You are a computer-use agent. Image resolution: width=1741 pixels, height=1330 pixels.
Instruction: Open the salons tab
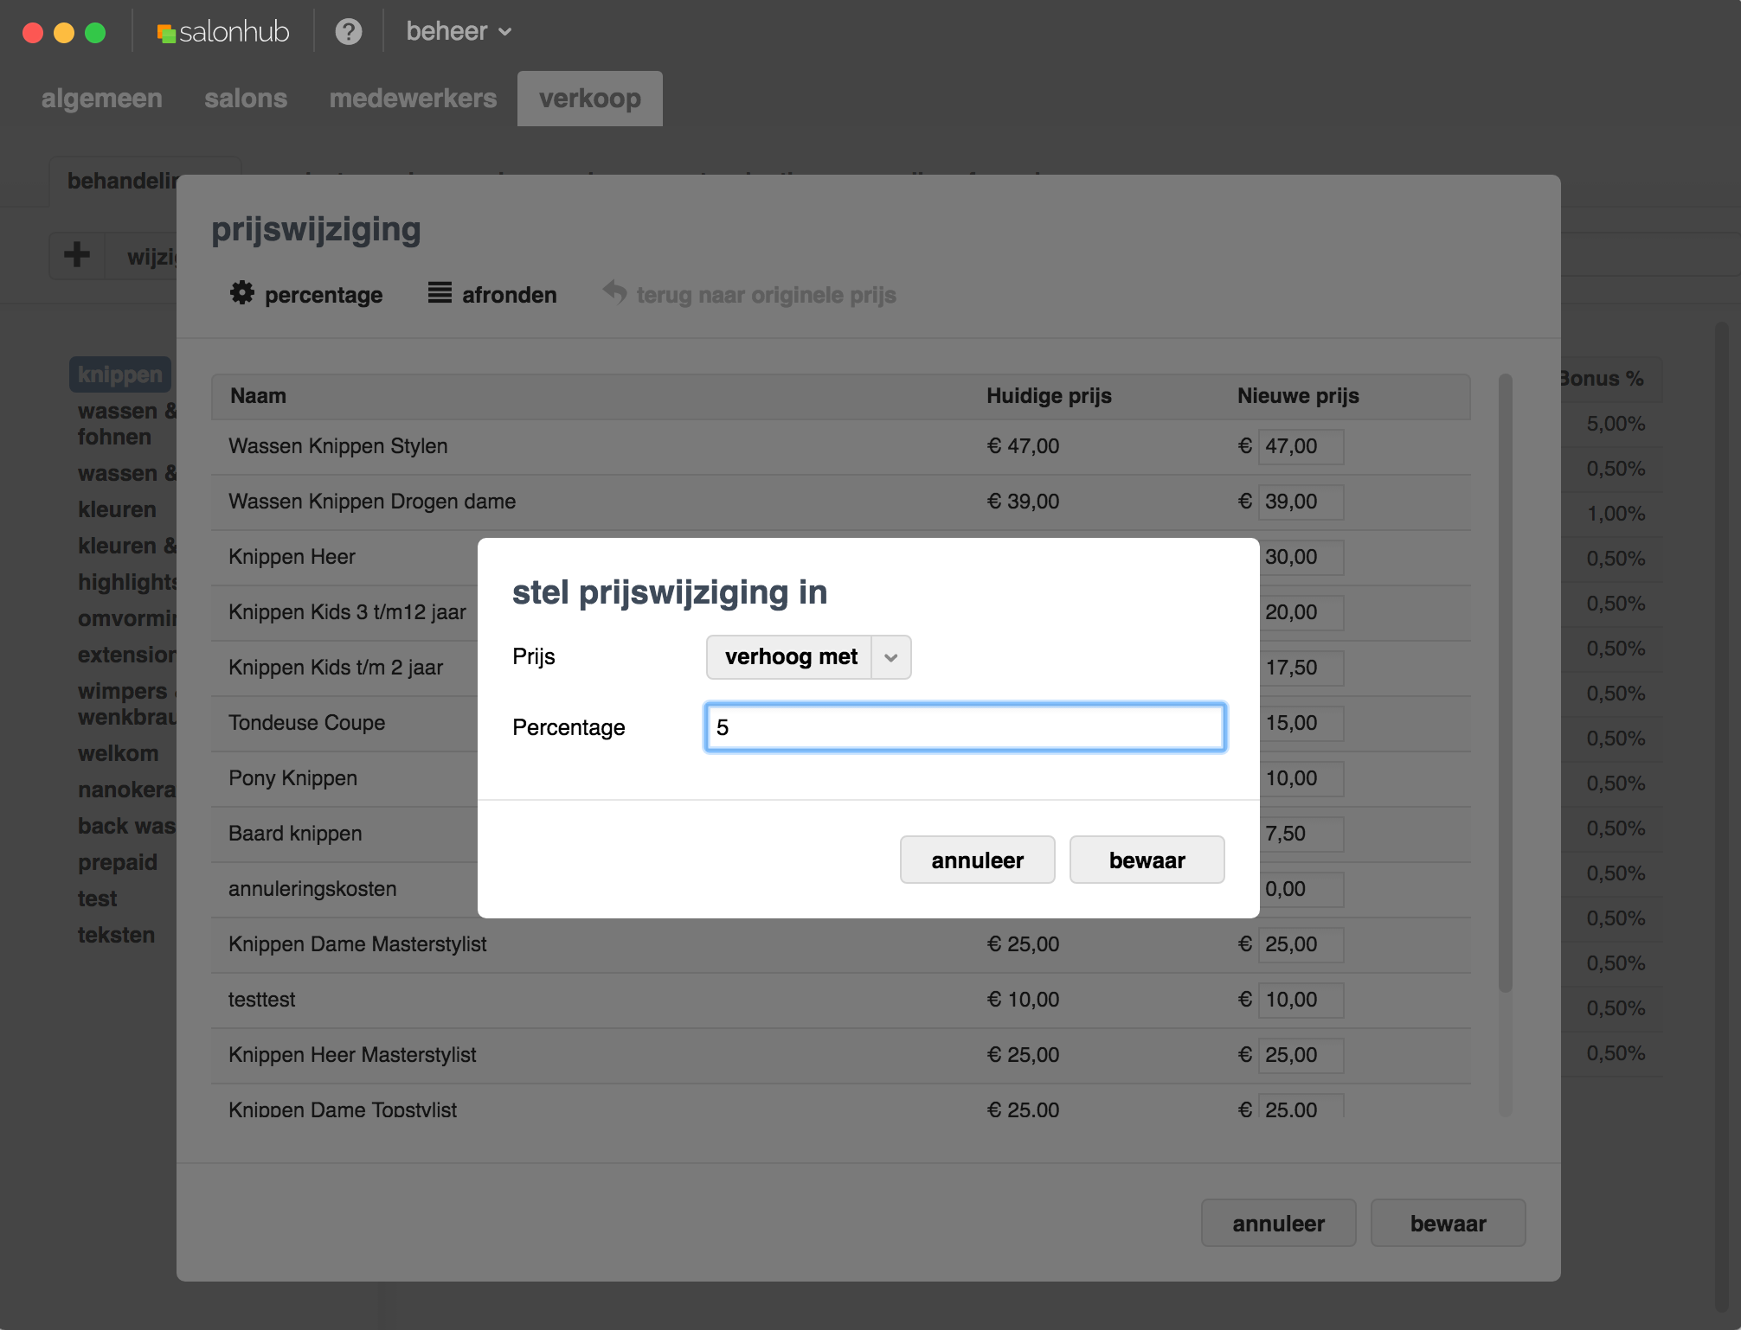pyautogui.click(x=246, y=99)
